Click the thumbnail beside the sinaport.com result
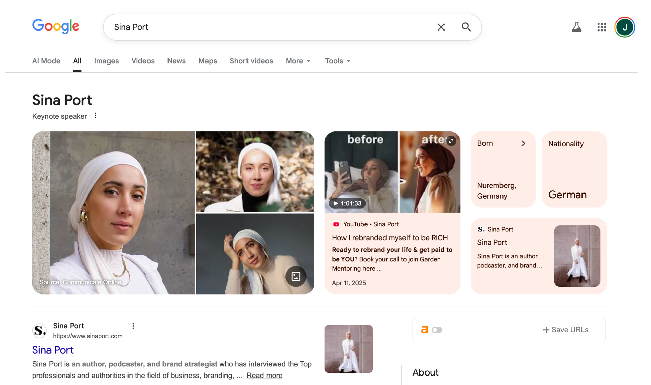 pyautogui.click(x=349, y=349)
